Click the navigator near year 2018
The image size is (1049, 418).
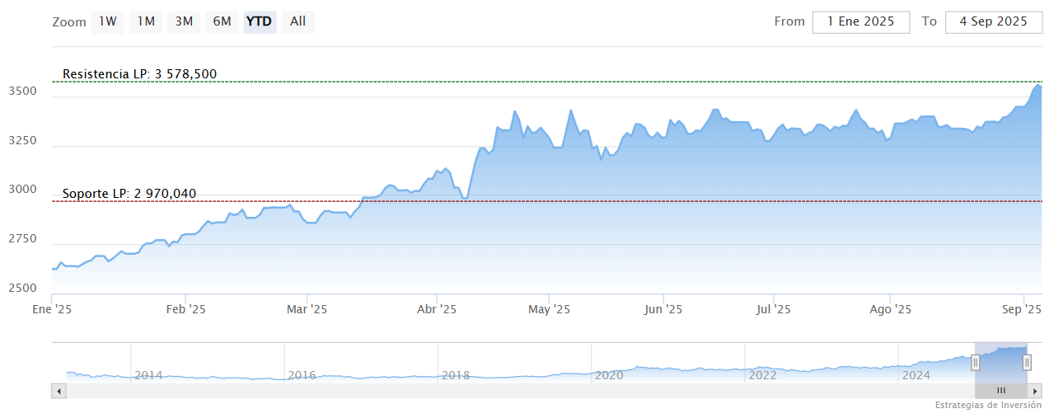pos(455,375)
